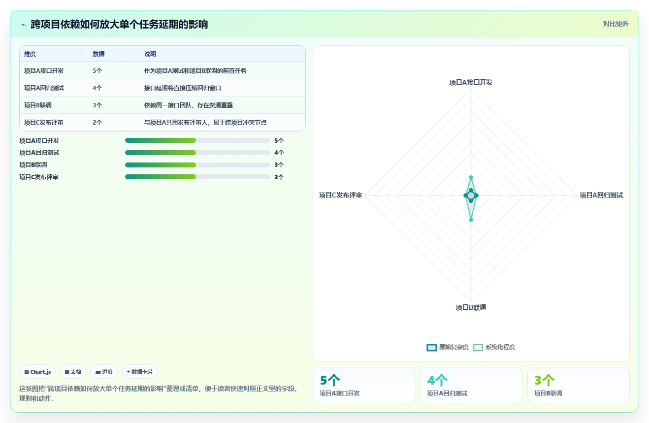Click the bottom light-teal radar data point
The image size is (649, 423).
point(471,220)
